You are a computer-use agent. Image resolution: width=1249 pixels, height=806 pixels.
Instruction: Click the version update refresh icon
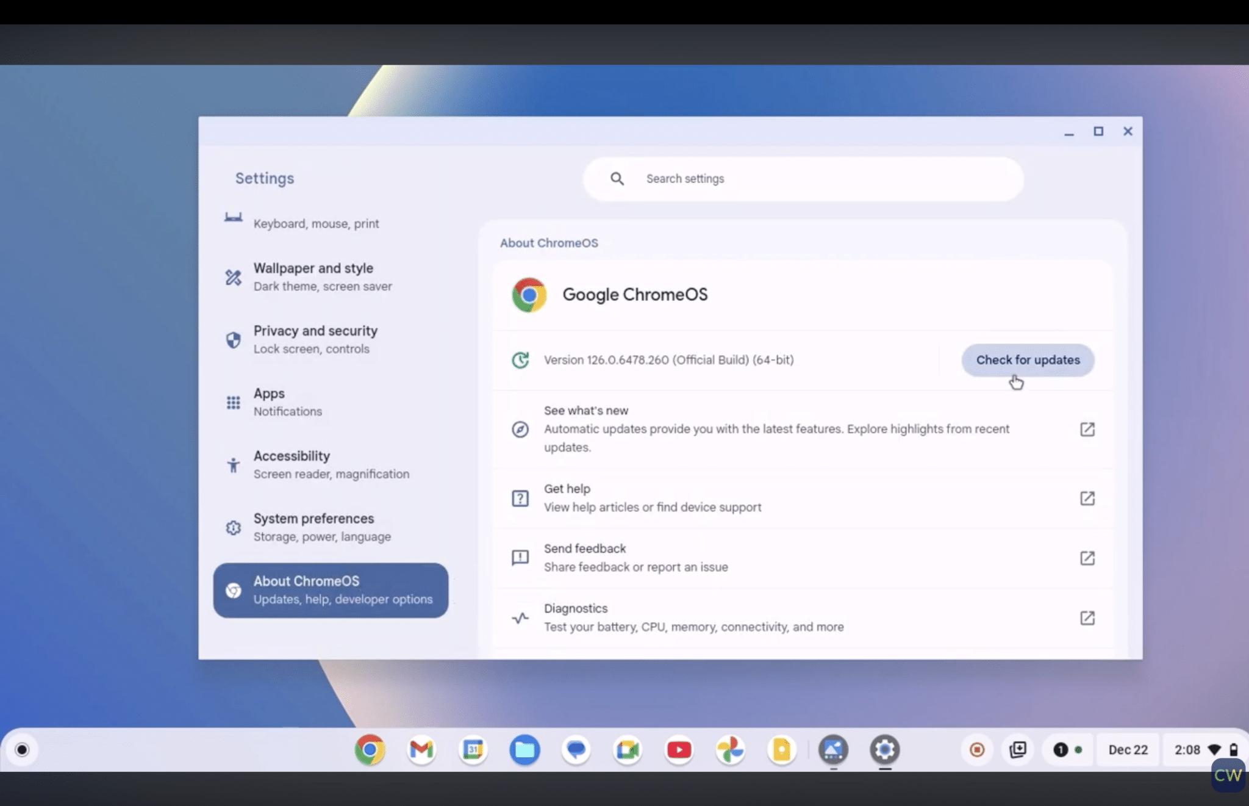tap(520, 360)
